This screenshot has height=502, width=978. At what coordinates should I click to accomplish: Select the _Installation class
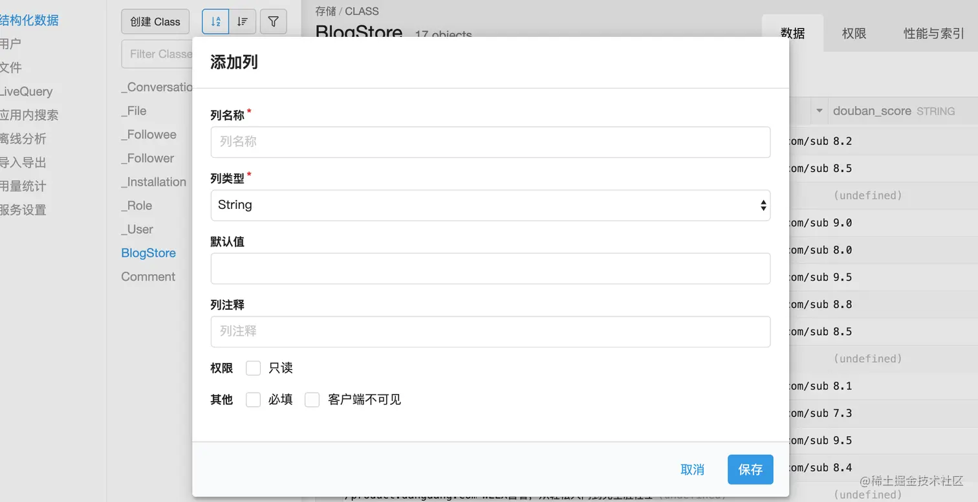pyautogui.click(x=154, y=182)
